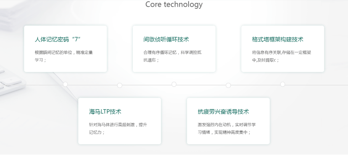This screenshot has height=155, width=348.
Task: Click the fourth timeline dot above 抗疲劳兴奋诱导技术
Action: tap(228, 85)
